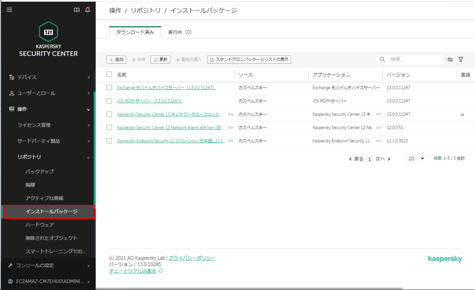Click the kaspersky footer logo
This screenshot has width=475, height=290.
445,259
